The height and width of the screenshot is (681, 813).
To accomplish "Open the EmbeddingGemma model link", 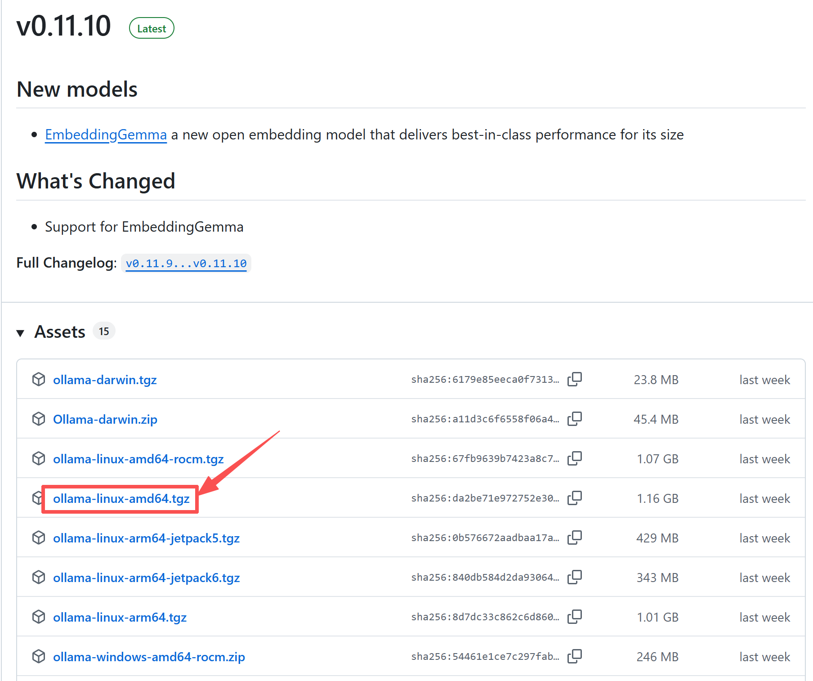I will [106, 134].
